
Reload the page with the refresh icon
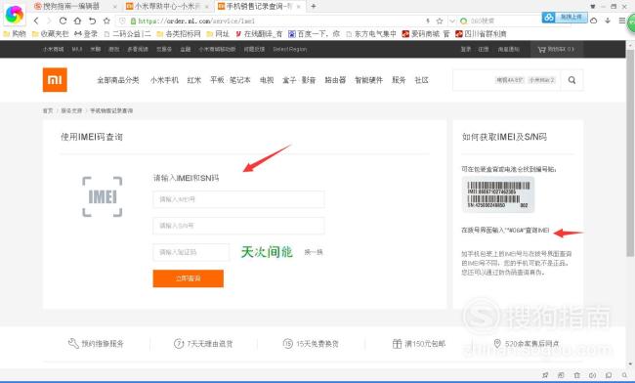[x=63, y=21]
